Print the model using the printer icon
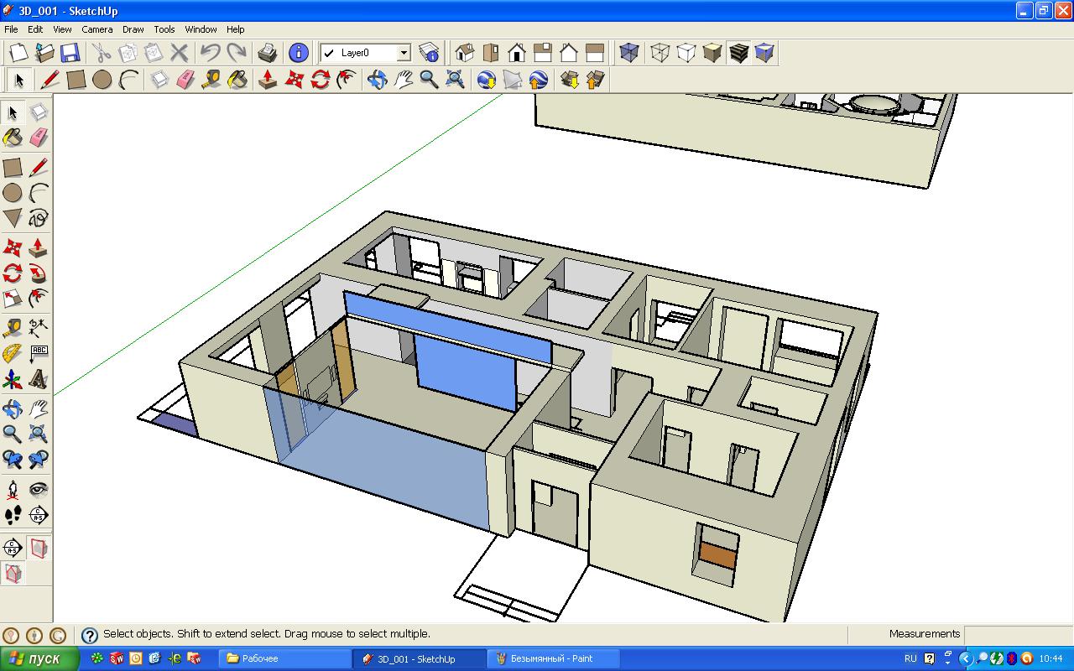Image resolution: width=1074 pixels, height=671 pixels. tap(268, 53)
